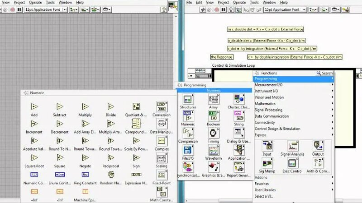Select the Decrement function
The width and height of the screenshot is (362, 203).
click(x=60, y=124)
